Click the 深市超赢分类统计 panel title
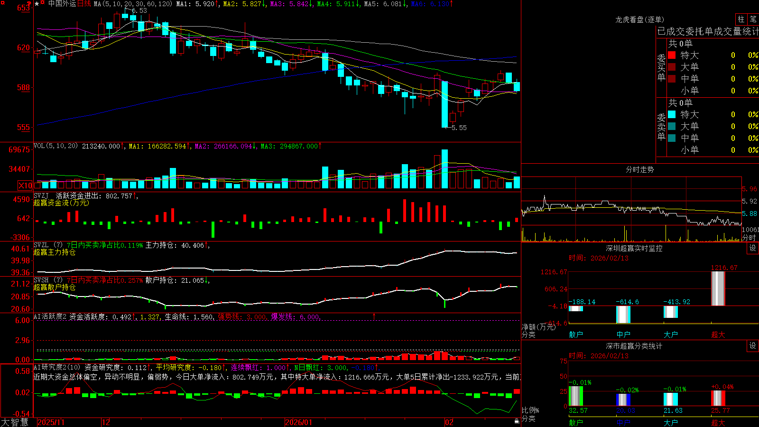759x427 pixels. [634, 346]
